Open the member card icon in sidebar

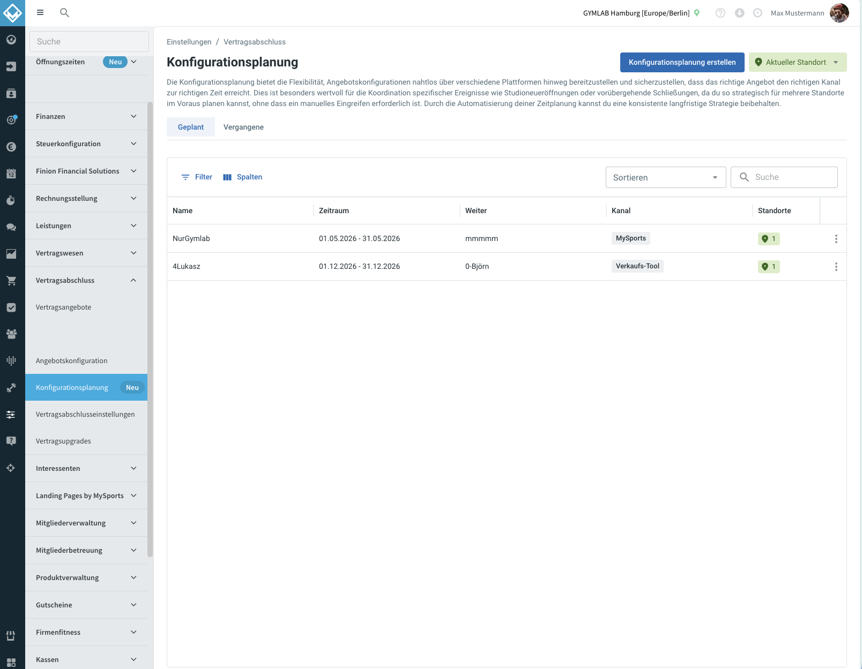coord(11,93)
